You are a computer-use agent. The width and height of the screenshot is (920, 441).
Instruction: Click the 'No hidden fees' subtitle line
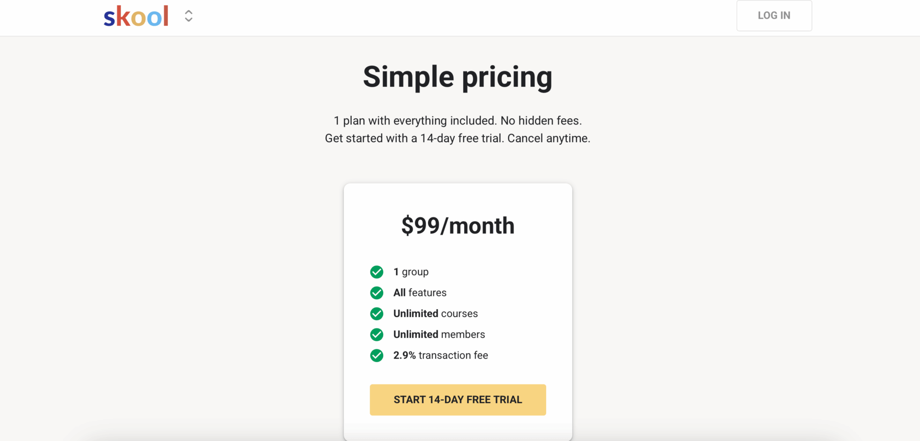[458, 121]
